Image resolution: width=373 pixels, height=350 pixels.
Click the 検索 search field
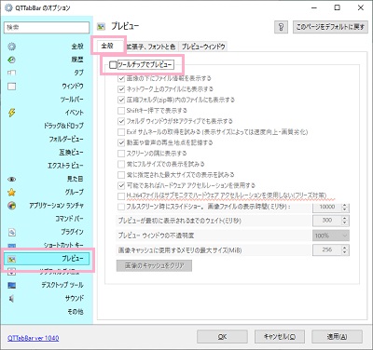tap(47, 27)
